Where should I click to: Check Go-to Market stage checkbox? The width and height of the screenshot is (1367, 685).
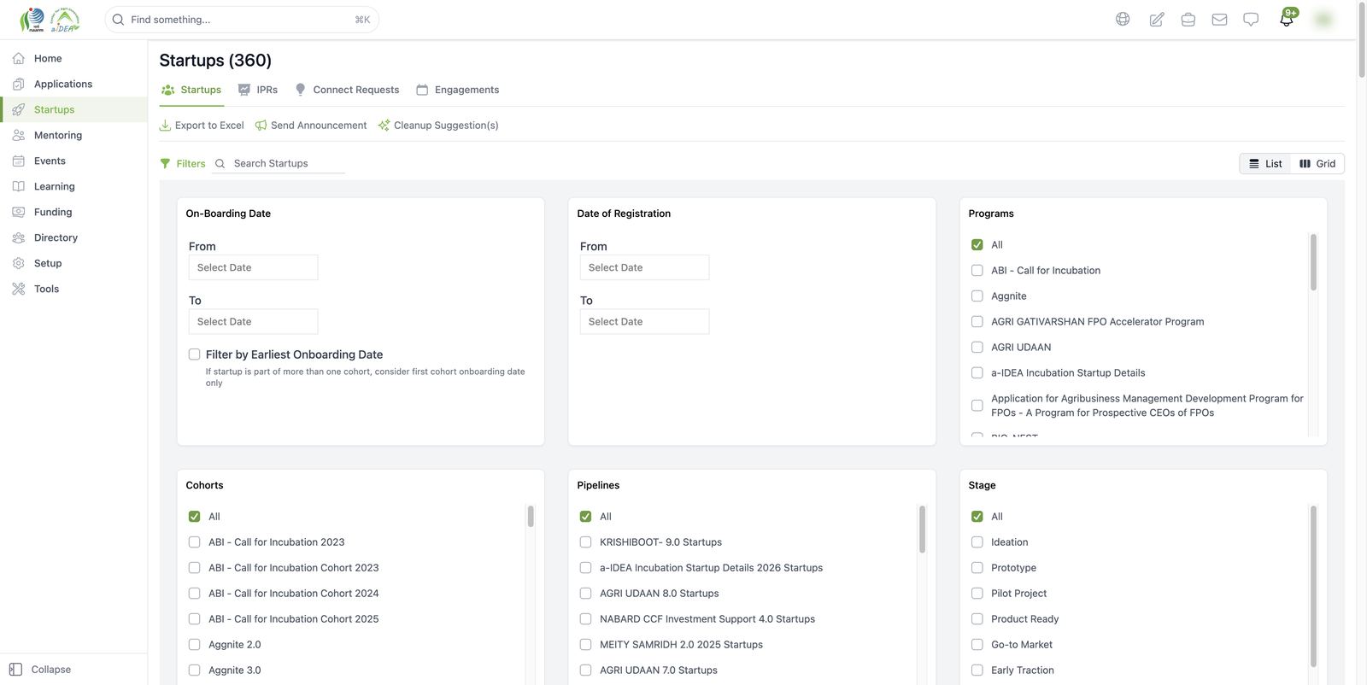pyautogui.click(x=977, y=645)
